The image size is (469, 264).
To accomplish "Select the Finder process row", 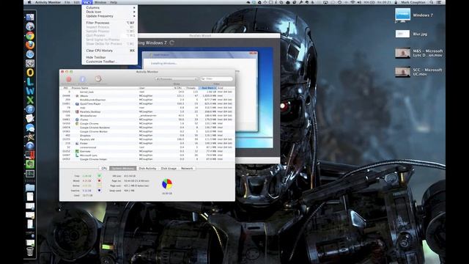I will coord(147,144).
